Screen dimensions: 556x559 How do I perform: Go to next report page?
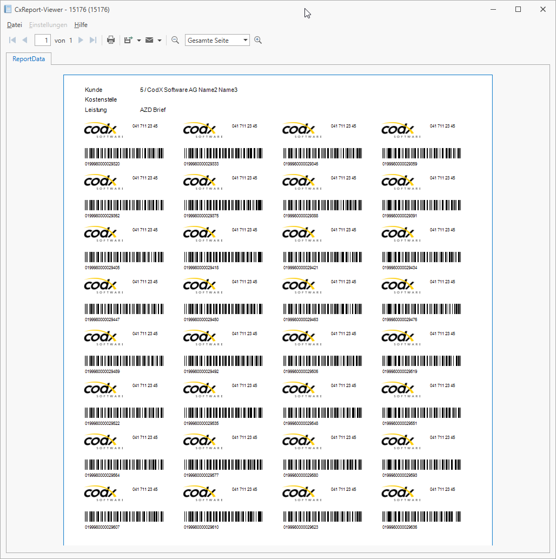pos(81,40)
